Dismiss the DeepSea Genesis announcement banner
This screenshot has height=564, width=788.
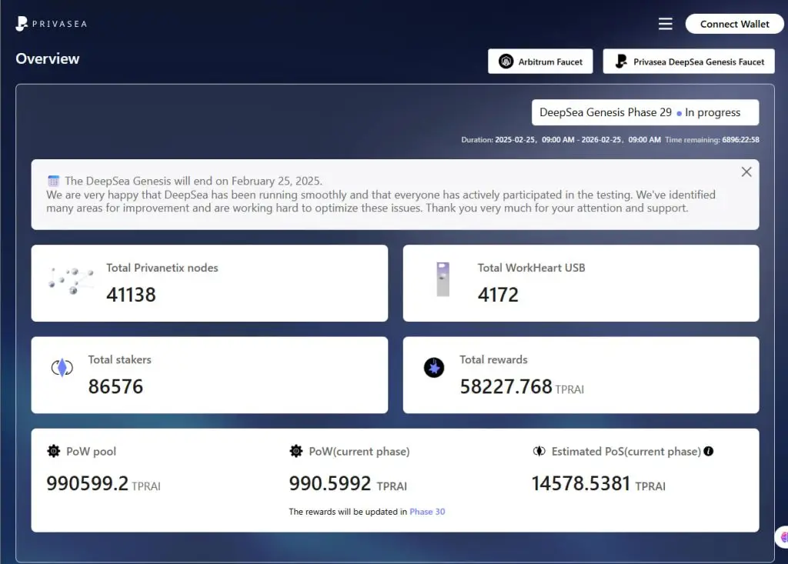click(x=746, y=172)
